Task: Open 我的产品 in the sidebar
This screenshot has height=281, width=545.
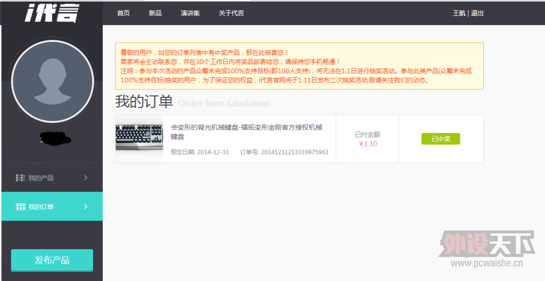Action: point(52,178)
